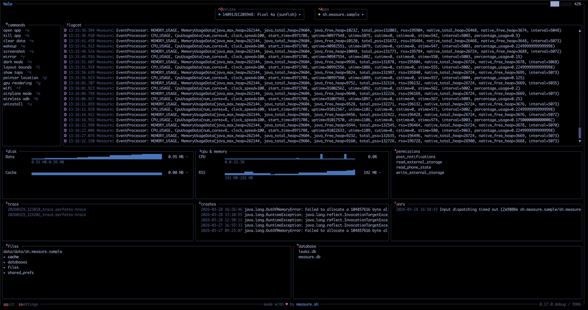This screenshot has height=310, width=588.
Task: Toggle 'wireless adb' command
Action: point(21,99)
